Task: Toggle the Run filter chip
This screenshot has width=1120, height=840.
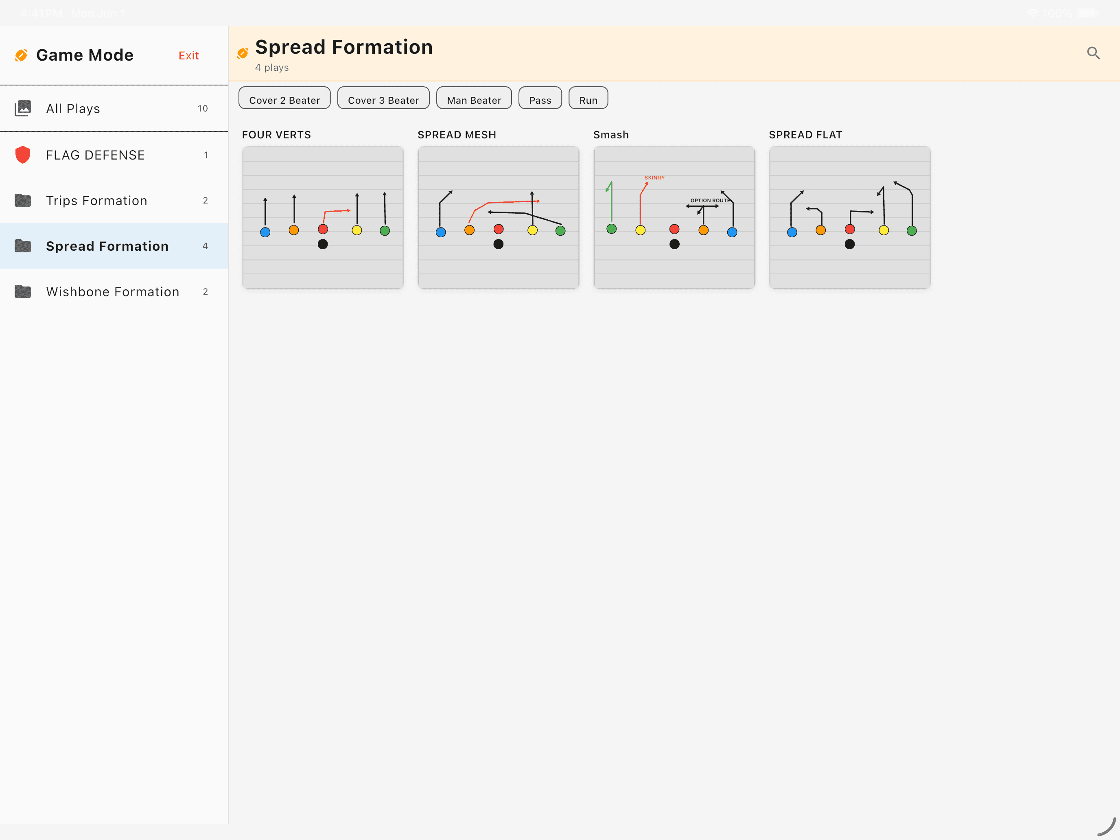Action: tap(588, 98)
